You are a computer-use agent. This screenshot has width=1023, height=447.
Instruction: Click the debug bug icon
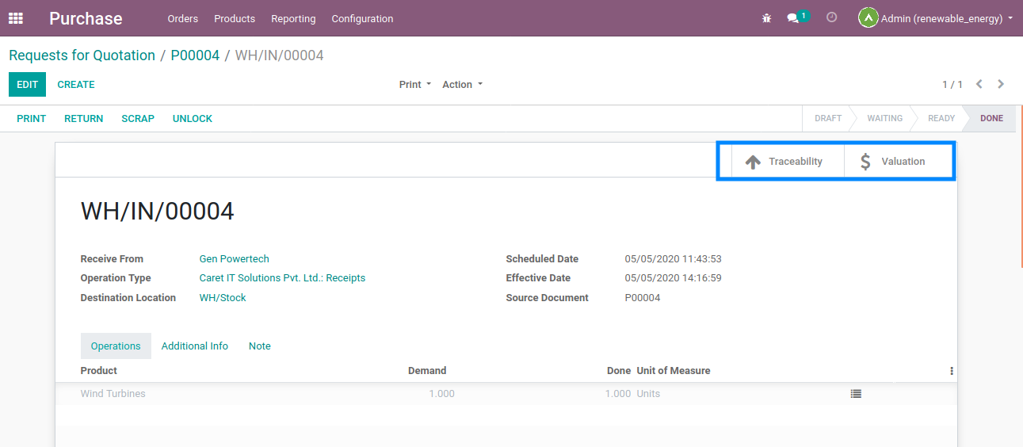point(766,18)
